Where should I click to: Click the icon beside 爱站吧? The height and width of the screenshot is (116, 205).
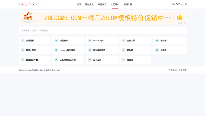coord(124,60)
